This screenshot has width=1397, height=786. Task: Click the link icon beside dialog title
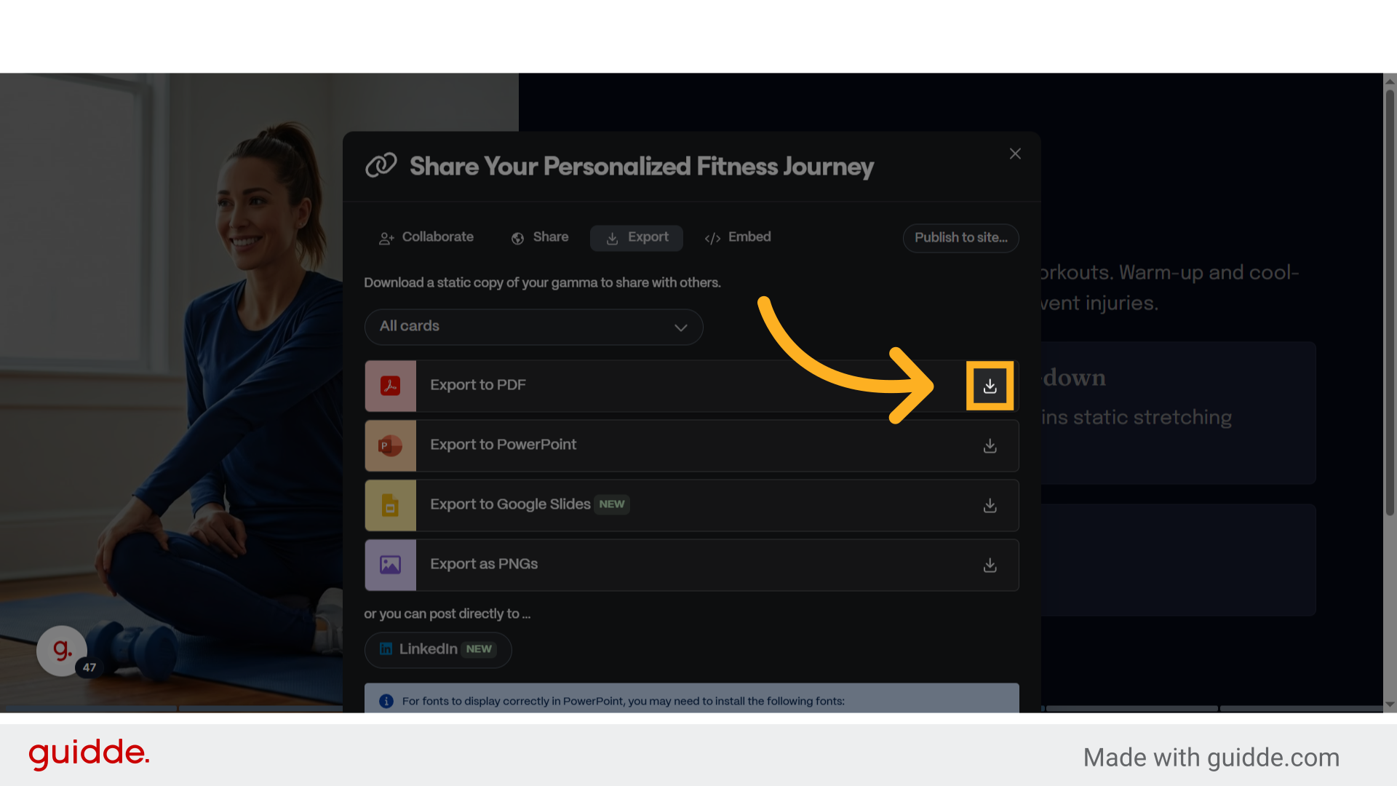[x=381, y=166]
